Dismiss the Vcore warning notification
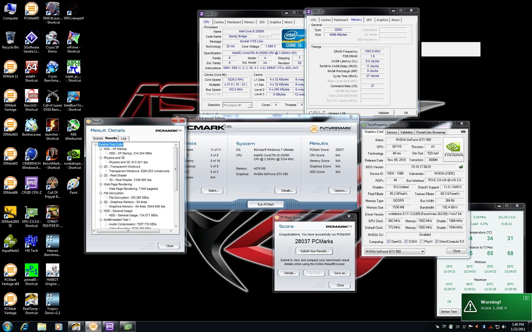532x332 pixels. point(526,298)
